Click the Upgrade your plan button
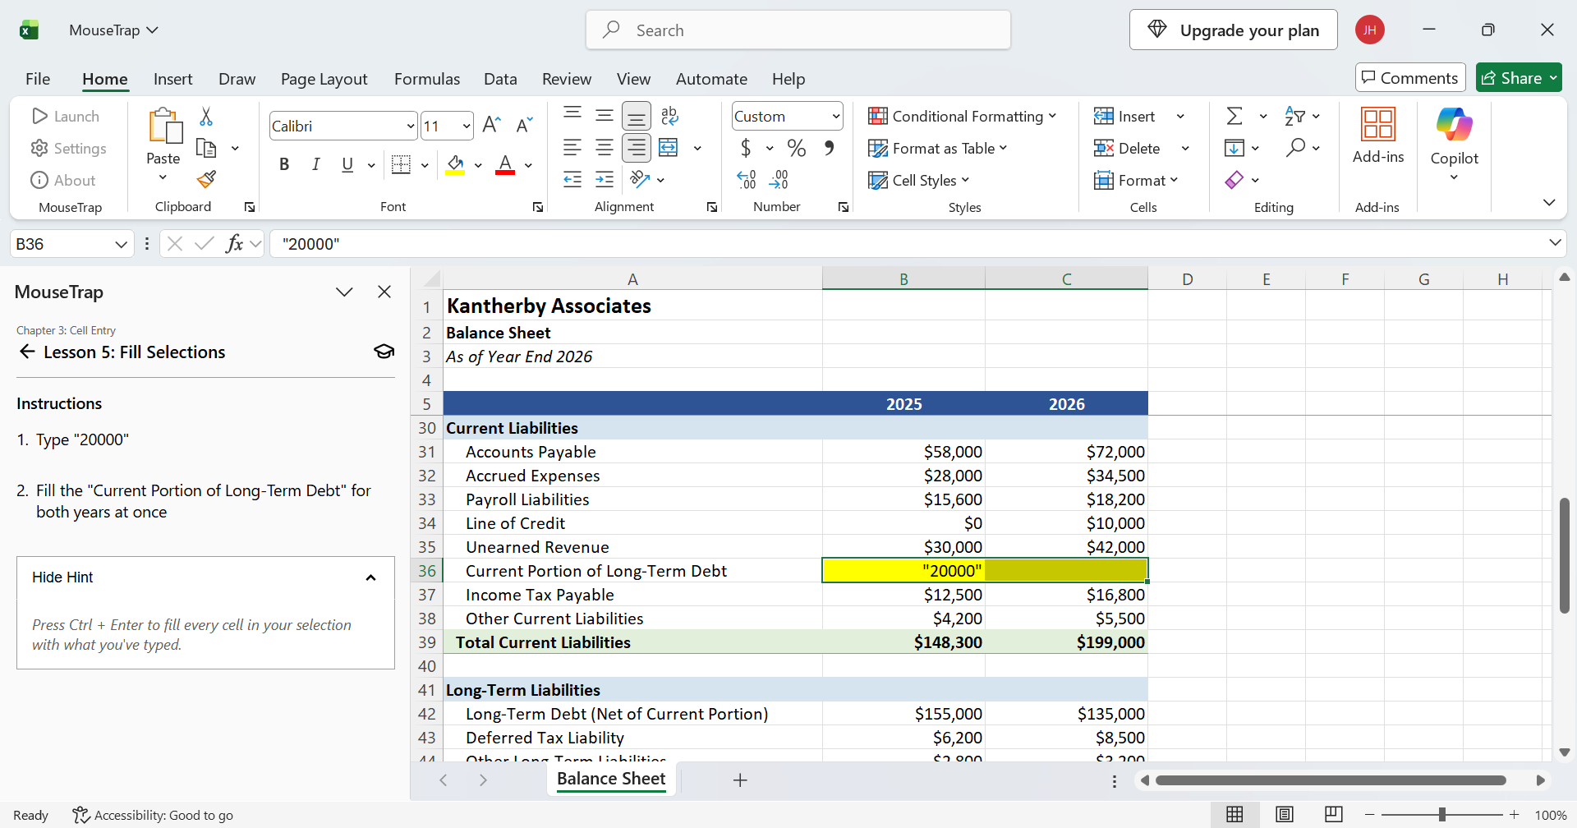Image resolution: width=1577 pixels, height=828 pixels. click(x=1234, y=30)
